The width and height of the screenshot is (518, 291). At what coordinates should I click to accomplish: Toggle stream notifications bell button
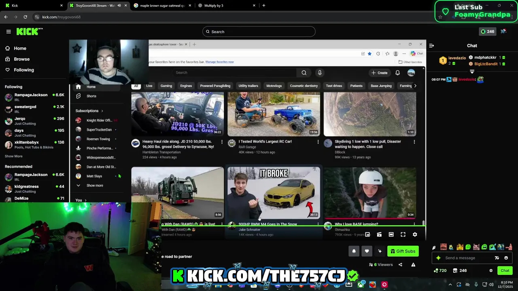tap(354, 251)
